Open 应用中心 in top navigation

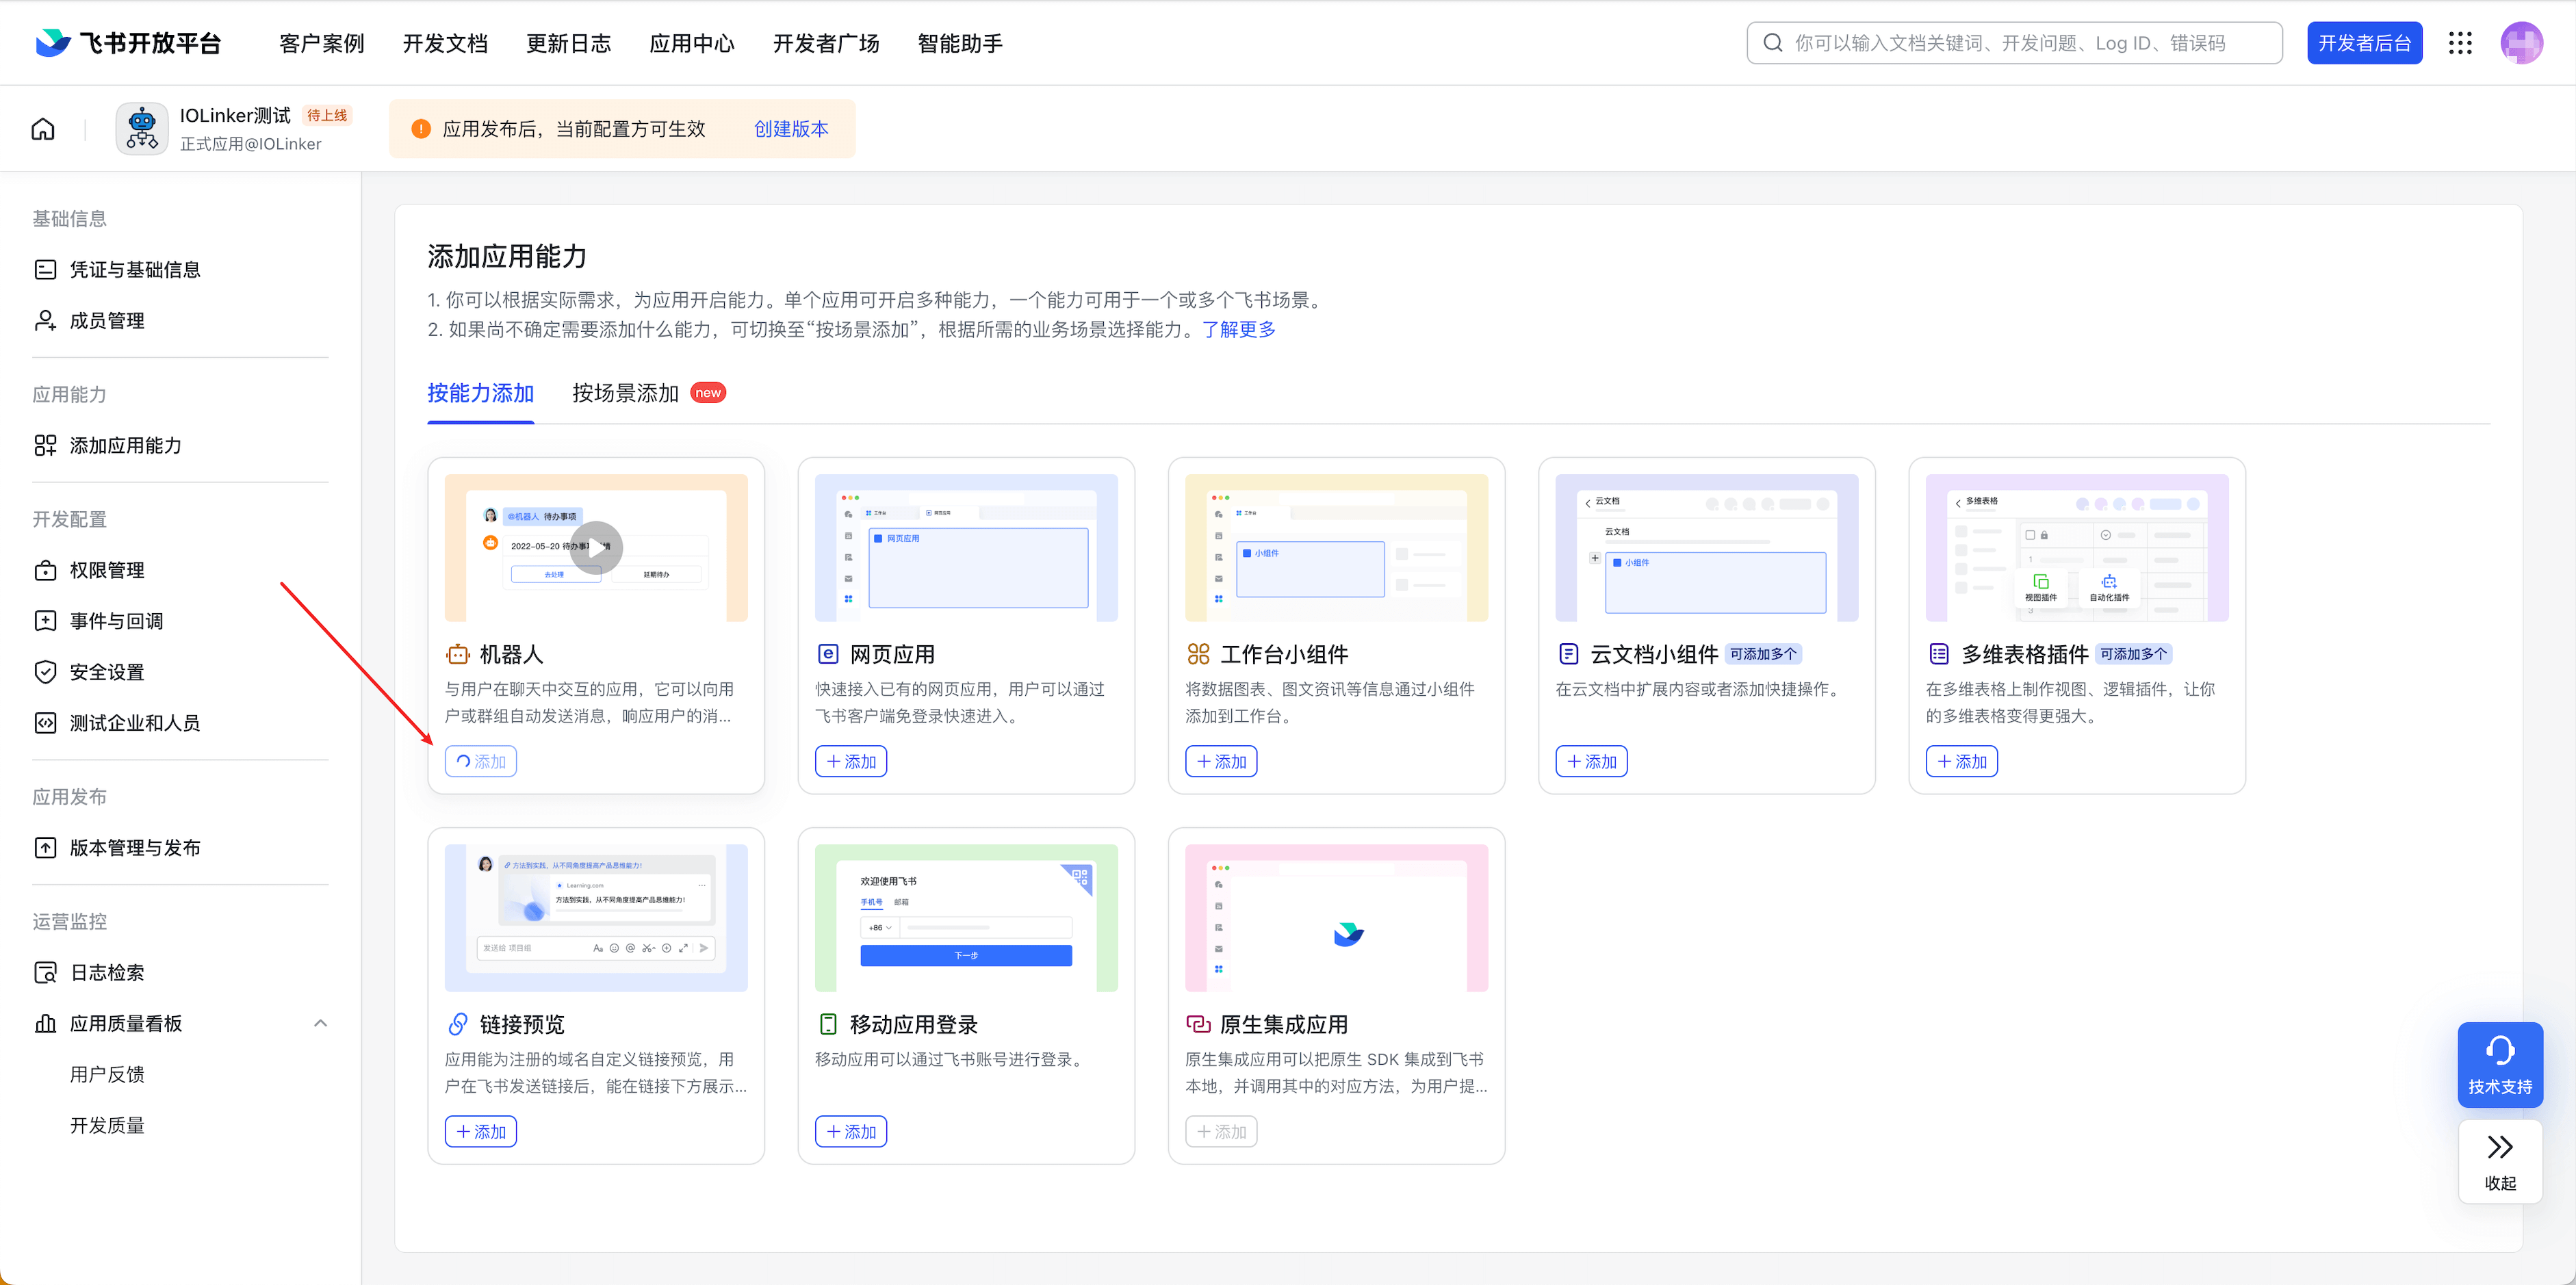point(691,43)
